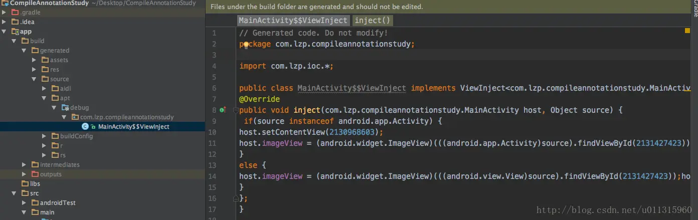This screenshot has width=698, height=220.
Task: Click 'host.setContentView' on line 10
Action: 282,132
